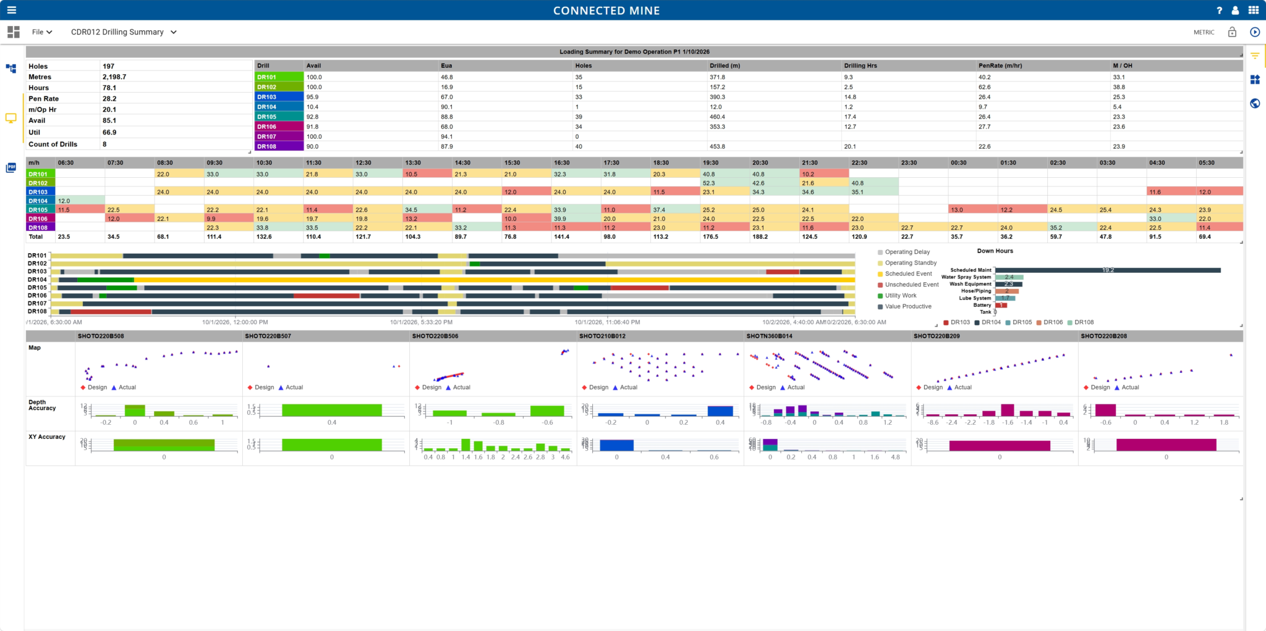Click the Scheduled Maint 19.2 bar

pos(1108,270)
